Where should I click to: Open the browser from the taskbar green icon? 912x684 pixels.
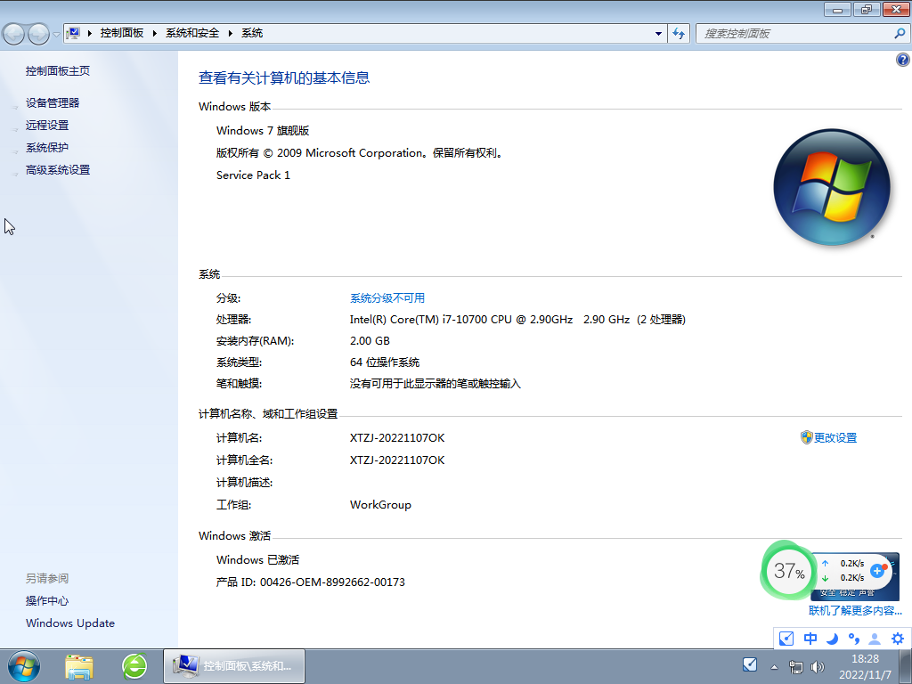(x=134, y=665)
